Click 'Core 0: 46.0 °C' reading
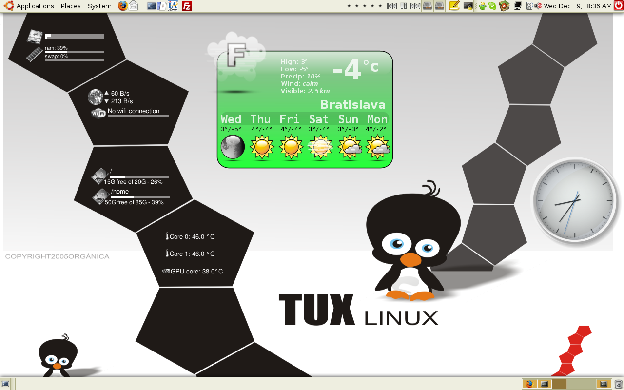This screenshot has width=624, height=390. (x=192, y=237)
